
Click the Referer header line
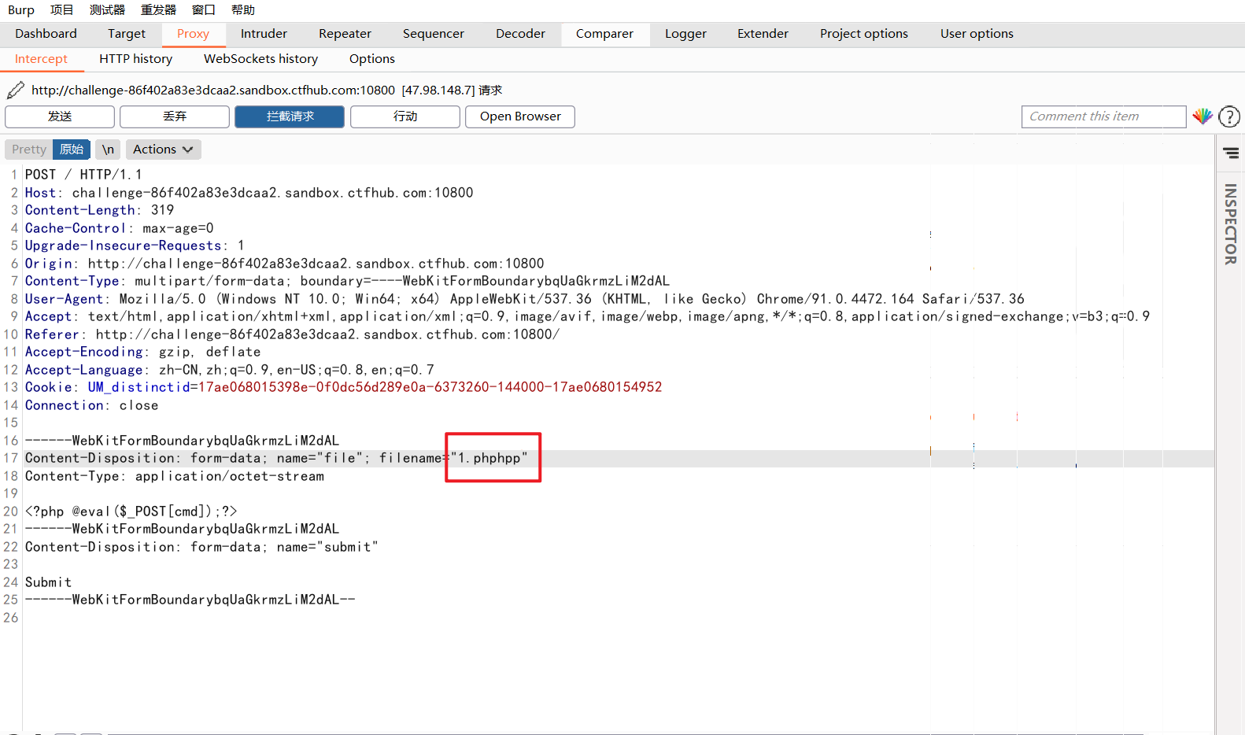tap(292, 334)
